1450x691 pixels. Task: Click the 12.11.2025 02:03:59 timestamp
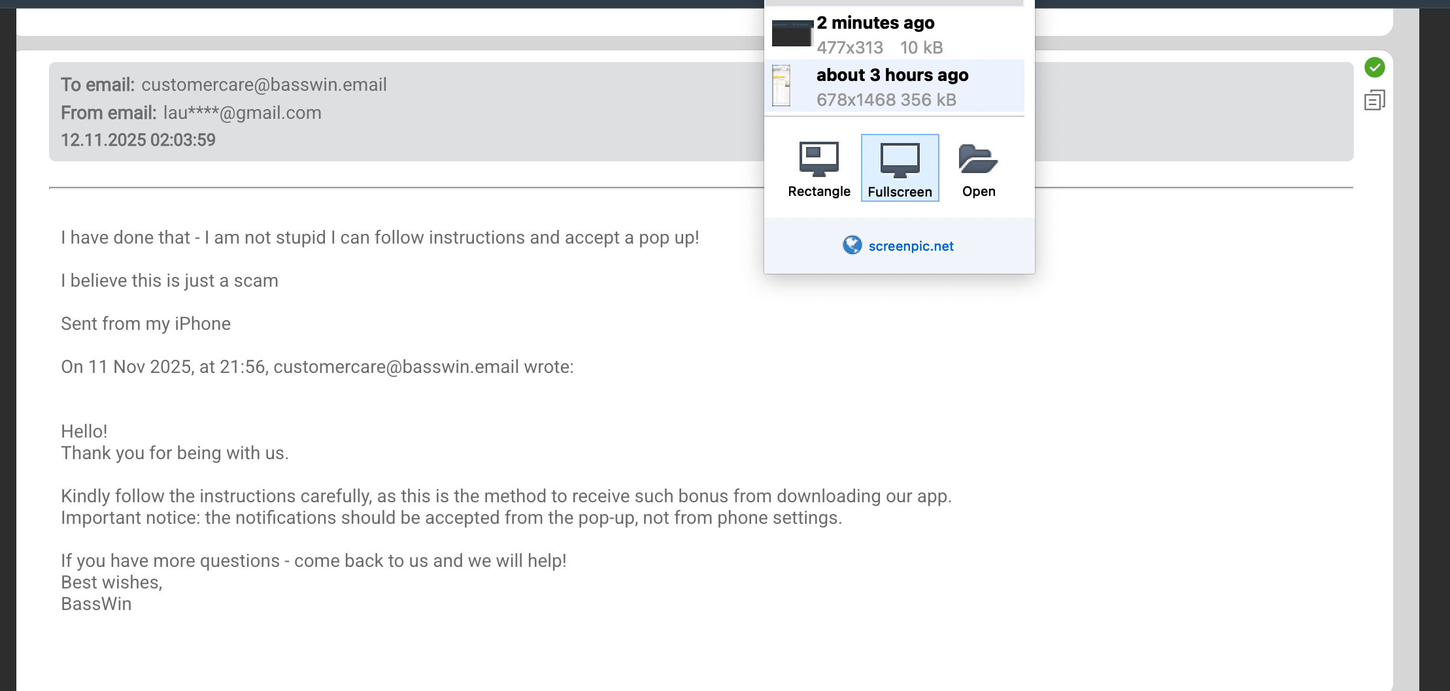click(138, 140)
